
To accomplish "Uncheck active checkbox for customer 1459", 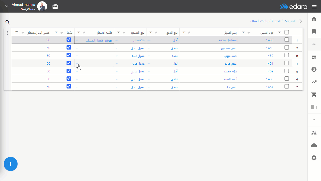I will (x=69, y=48).
